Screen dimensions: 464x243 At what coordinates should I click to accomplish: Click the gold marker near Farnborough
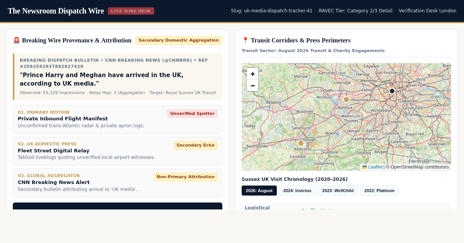click(301, 143)
